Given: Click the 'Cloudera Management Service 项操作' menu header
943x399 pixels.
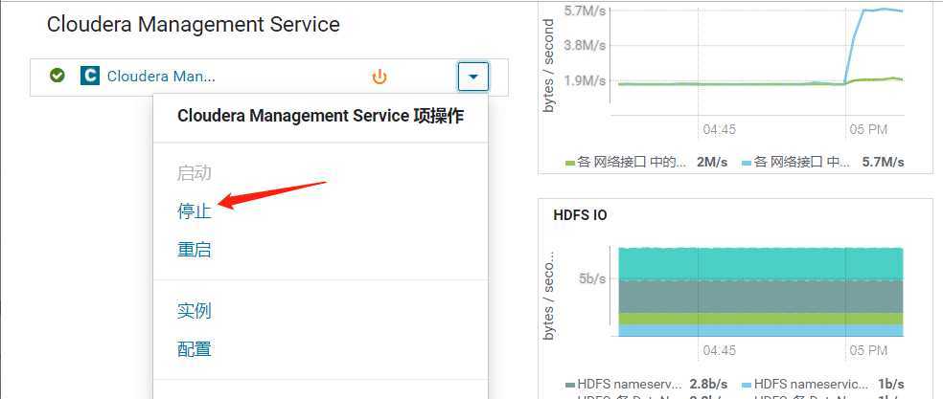Looking at the screenshot, I should [x=320, y=116].
